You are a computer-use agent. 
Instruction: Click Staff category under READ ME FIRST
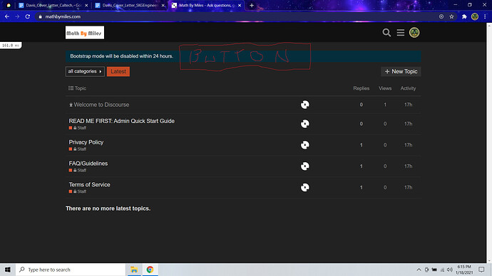tap(78, 127)
